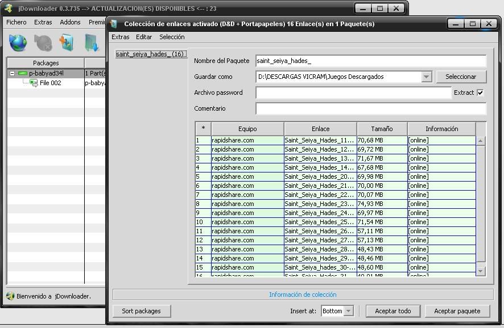Screen dimensions: 504x328
Task: Open the Fichero menu in jDownloader window
Action: click(16, 22)
